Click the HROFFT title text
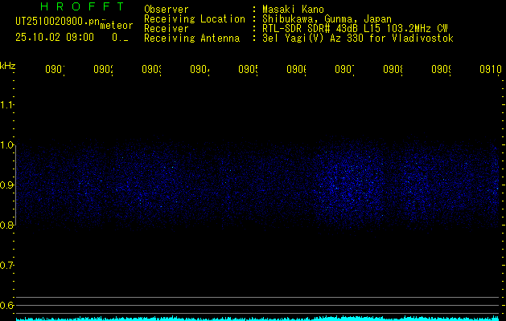506x321 pixels. [82, 6]
